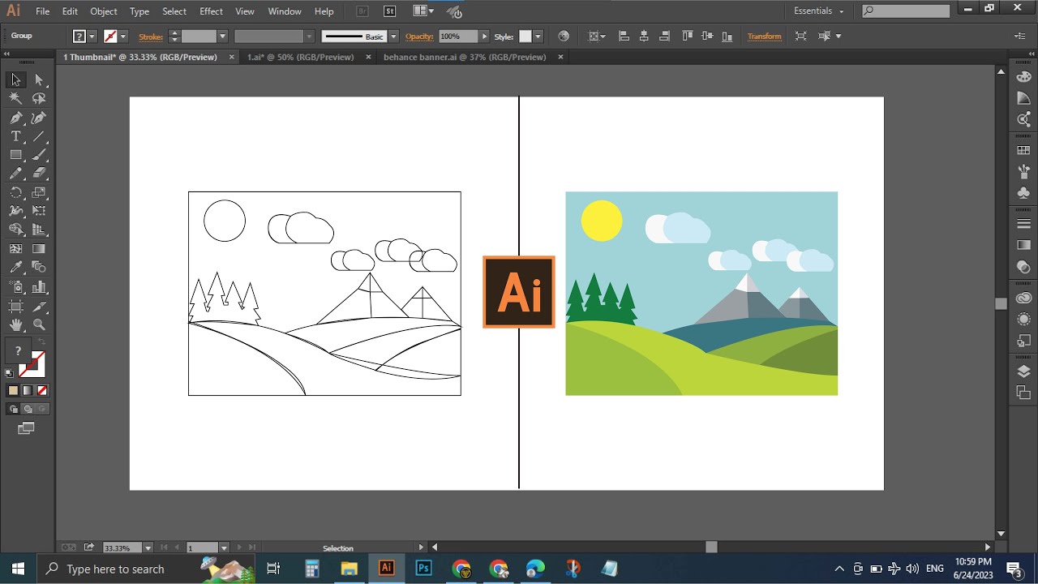The image size is (1038, 584).
Task: Activate the Hand tool
Action: coord(15,325)
